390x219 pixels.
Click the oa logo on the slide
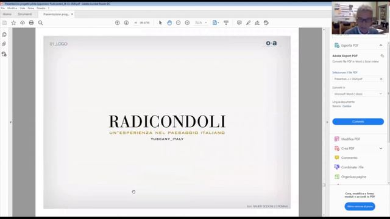click(x=271, y=43)
